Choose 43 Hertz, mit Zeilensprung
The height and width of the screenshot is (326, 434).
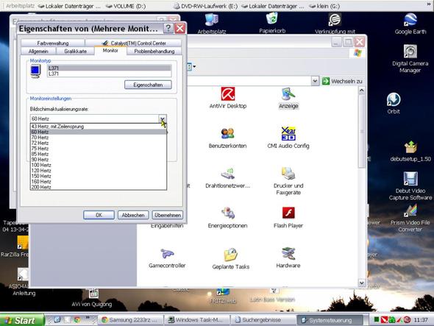coord(99,127)
